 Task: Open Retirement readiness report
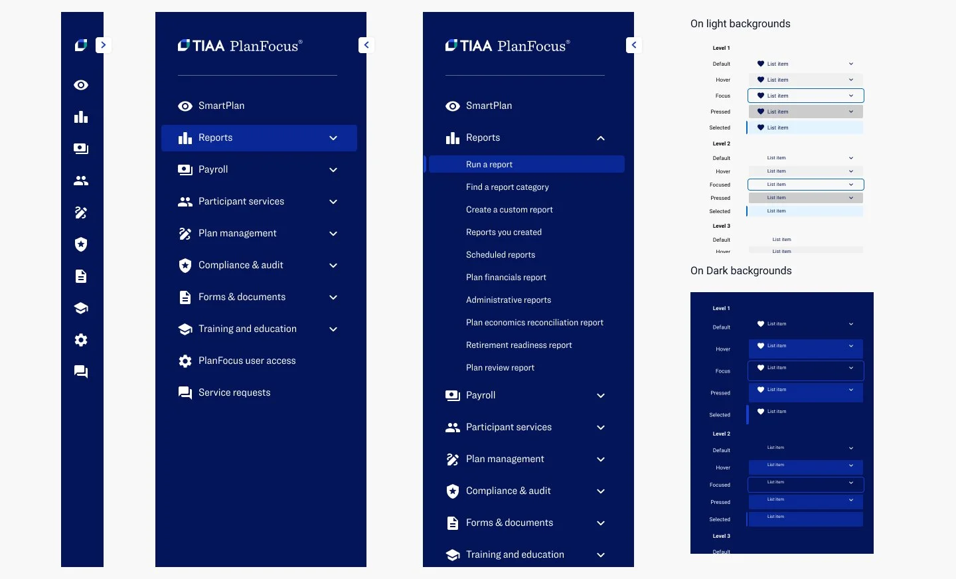tap(518, 345)
